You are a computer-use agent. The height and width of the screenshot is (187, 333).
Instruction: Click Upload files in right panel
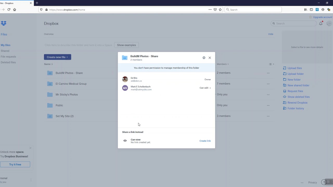294,68
